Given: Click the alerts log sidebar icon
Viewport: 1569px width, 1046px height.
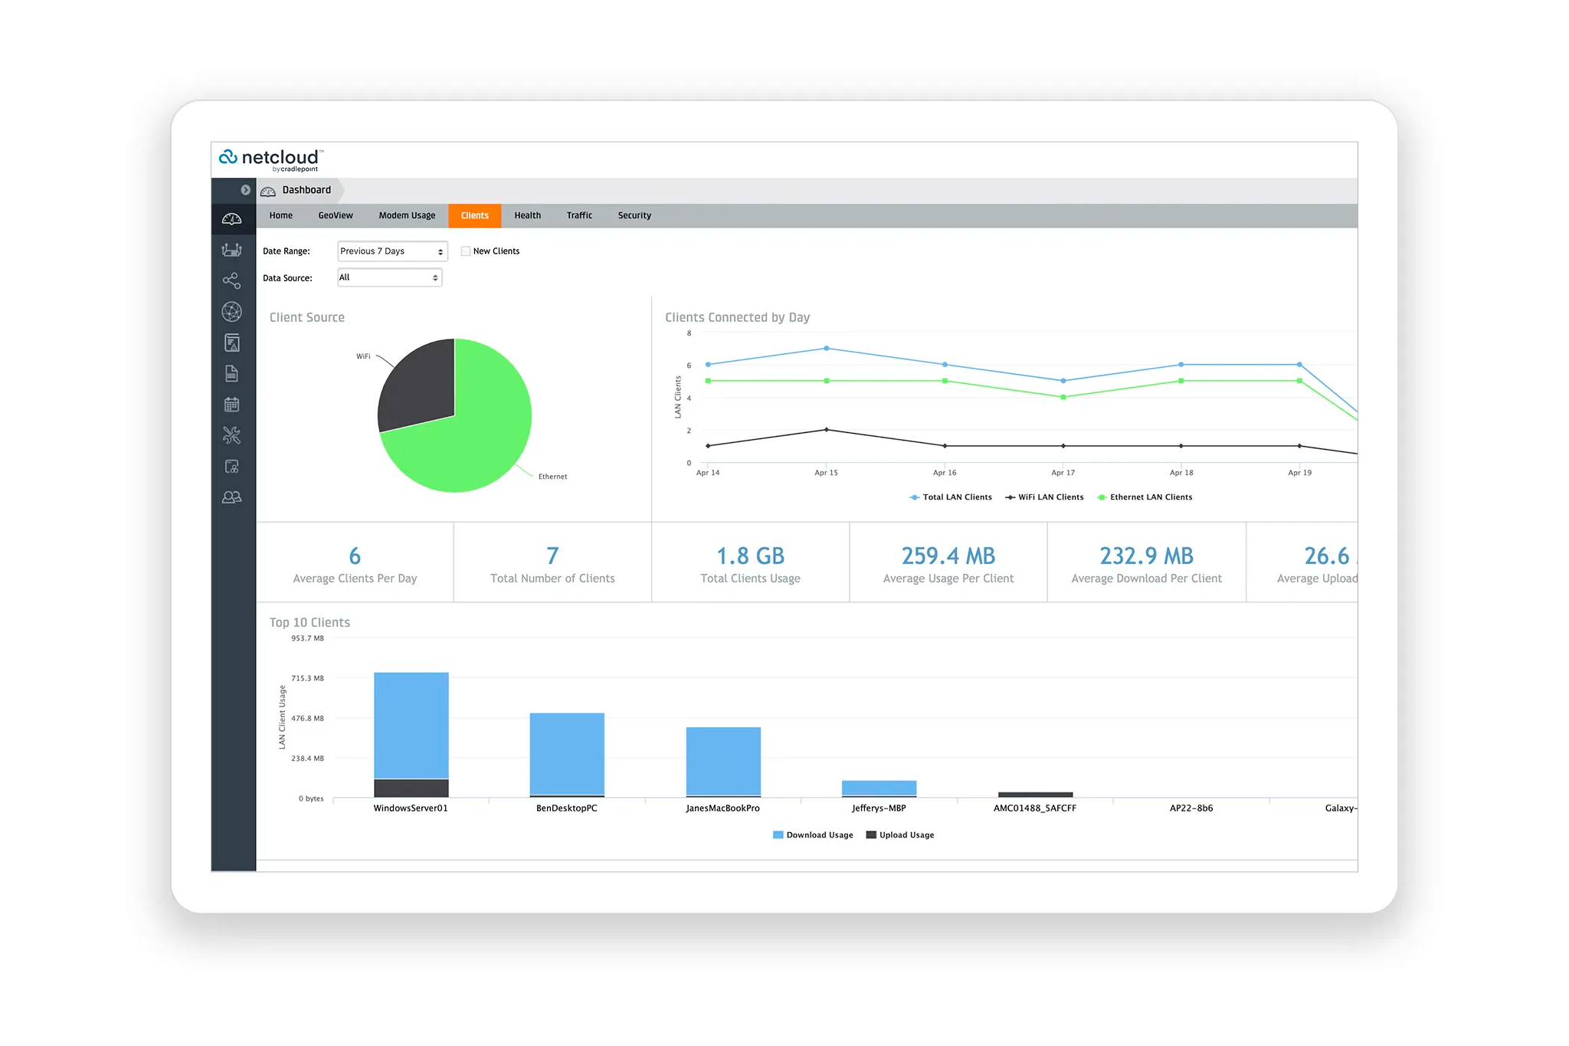Looking at the screenshot, I should [x=231, y=343].
